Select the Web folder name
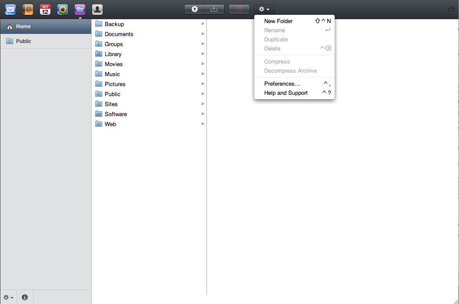This screenshot has height=304, width=459. pos(111,124)
